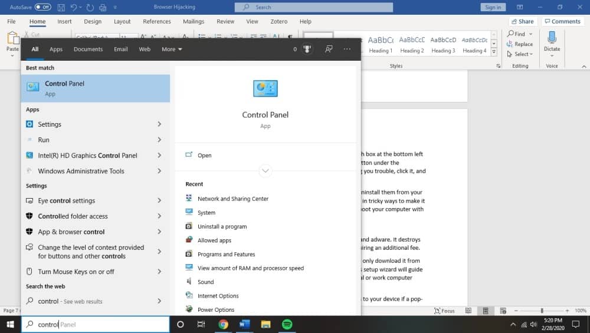The width and height of the screenshot is (590, 333).
Task: Click the search rewards trophy icon
Action: [x=307, y=50]
